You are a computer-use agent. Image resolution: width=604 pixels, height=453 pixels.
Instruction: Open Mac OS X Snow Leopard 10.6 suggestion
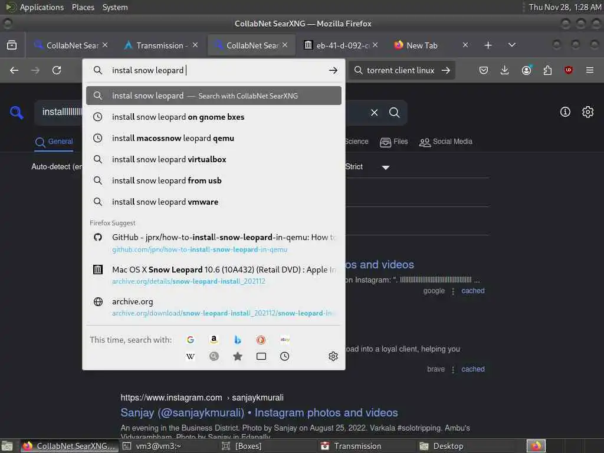(x=214, y=275)
